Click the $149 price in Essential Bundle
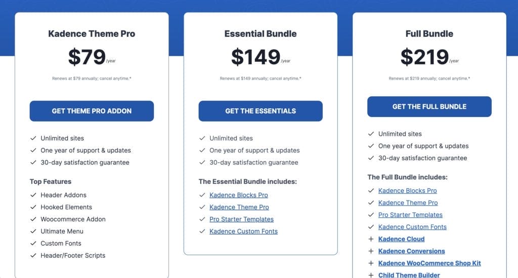 pos(255,57)
